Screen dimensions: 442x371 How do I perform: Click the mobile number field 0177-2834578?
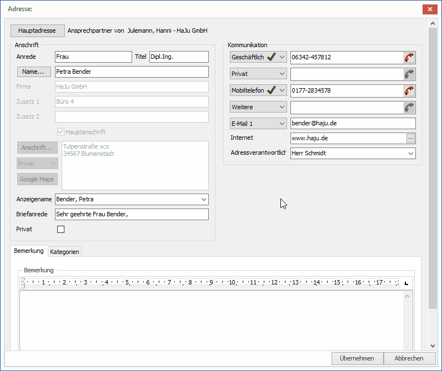(x=346, y=90)
